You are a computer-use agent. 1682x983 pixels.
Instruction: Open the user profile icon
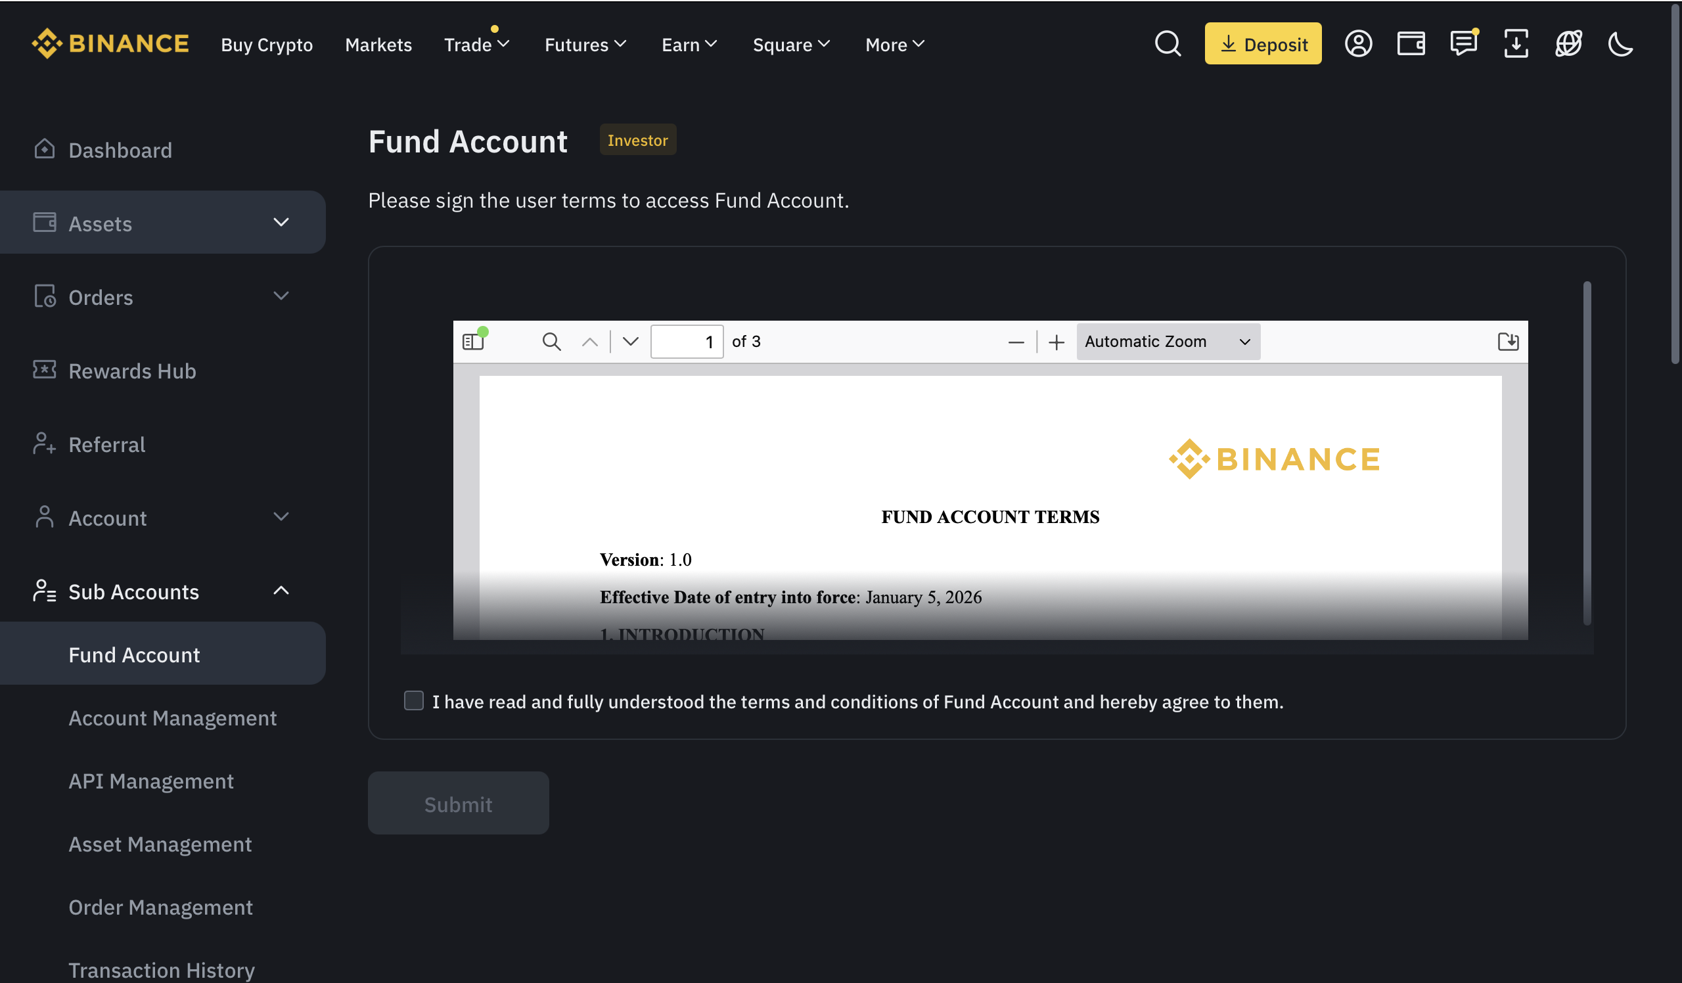[x=1357, y=44]
